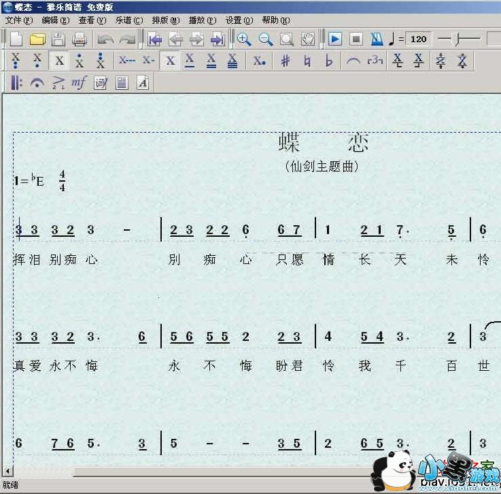Open the 排版 menu
This screenshot has width=501, height=494.
pos(166,20)
